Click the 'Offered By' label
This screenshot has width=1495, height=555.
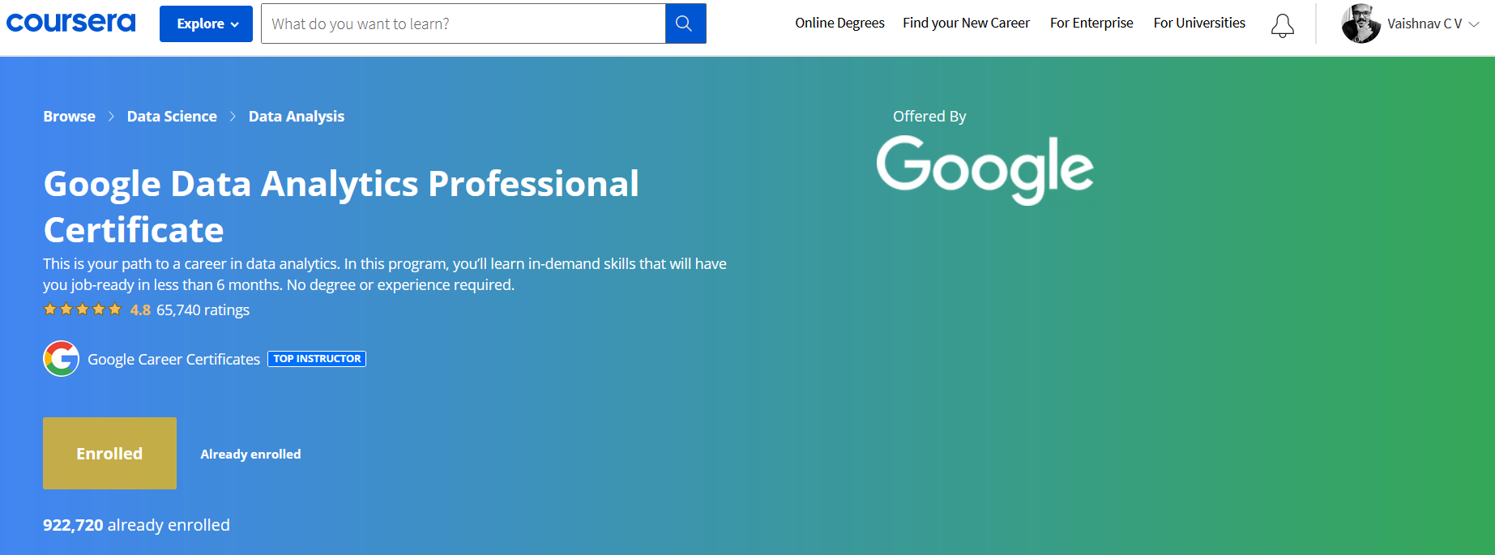(929, 116)
